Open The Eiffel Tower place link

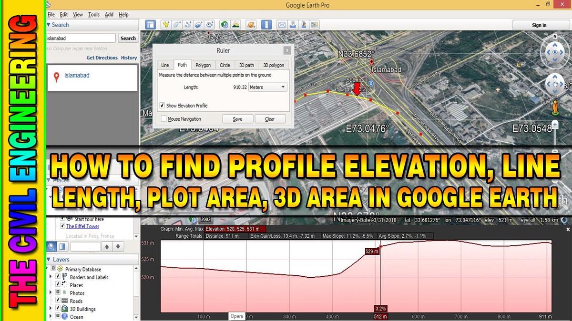coord(82,226)
